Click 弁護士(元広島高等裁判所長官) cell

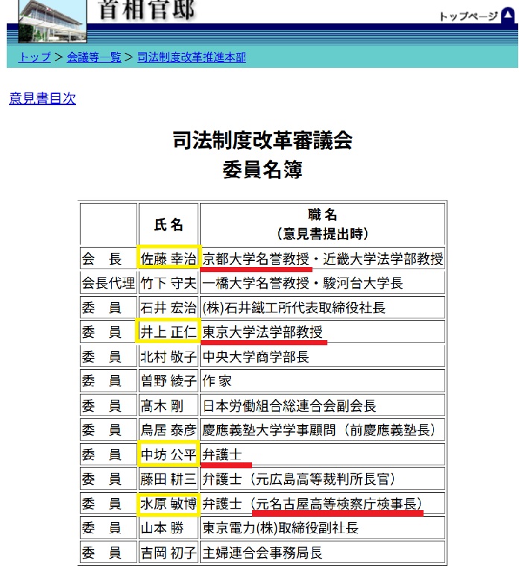[x=322, y=479]
